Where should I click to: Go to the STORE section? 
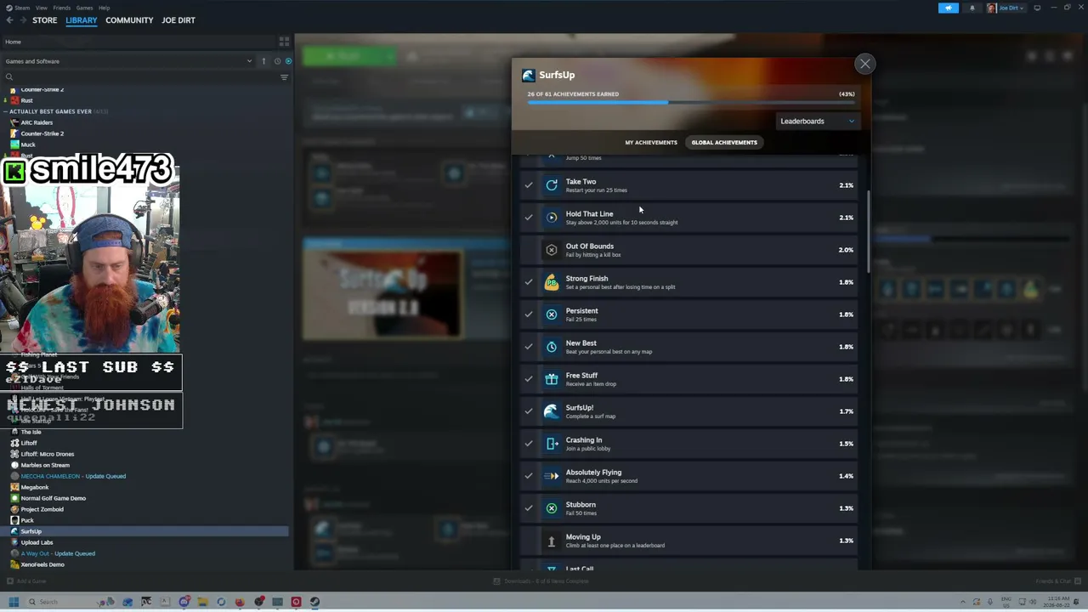[45, 20]
